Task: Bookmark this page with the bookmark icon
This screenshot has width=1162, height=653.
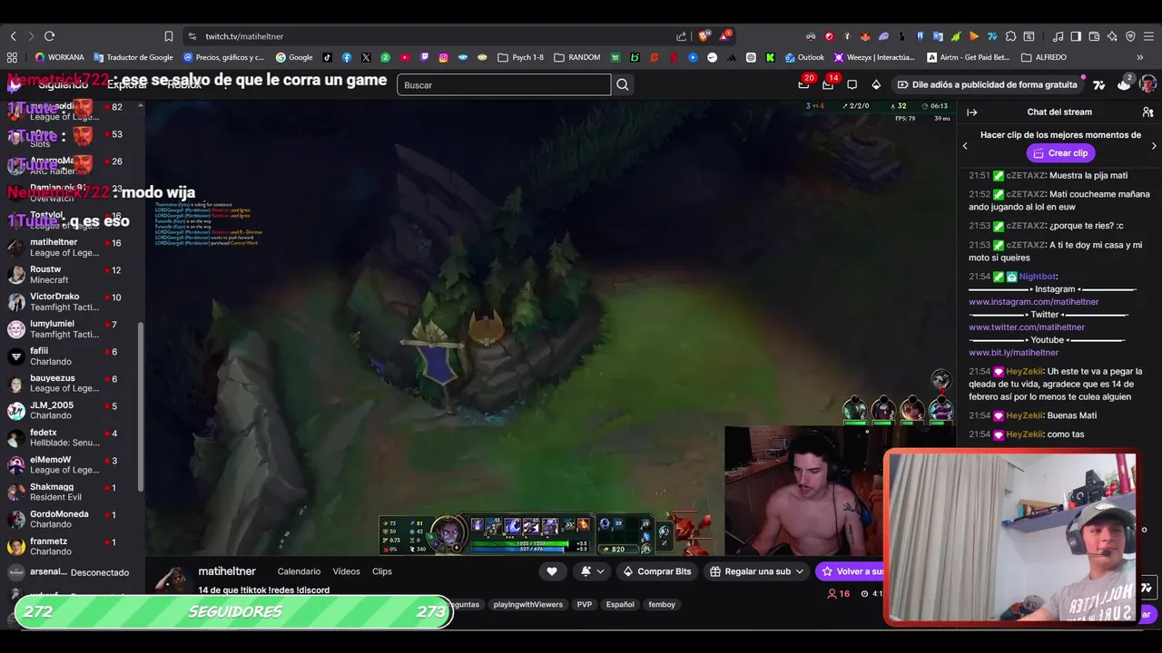Action: [168, 36]
